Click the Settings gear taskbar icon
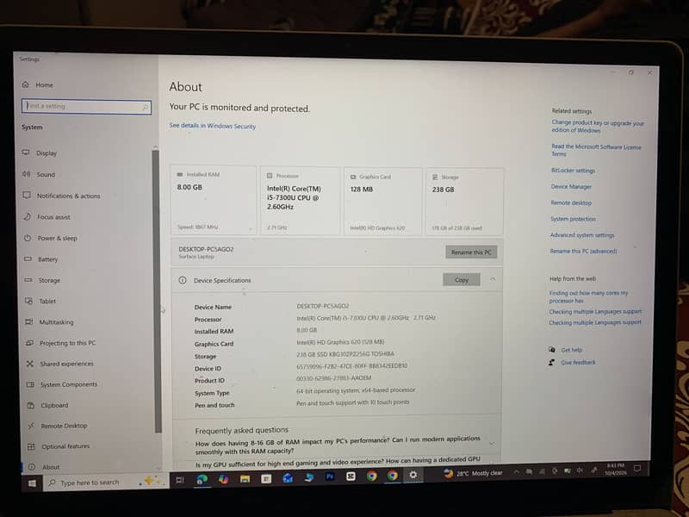The width and height of the screenshot is (689, 517). click(x=413, y=475)
